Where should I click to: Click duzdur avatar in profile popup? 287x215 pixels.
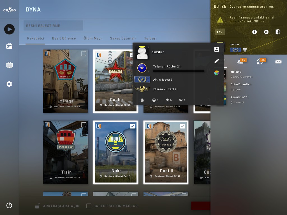click(142, 52)
